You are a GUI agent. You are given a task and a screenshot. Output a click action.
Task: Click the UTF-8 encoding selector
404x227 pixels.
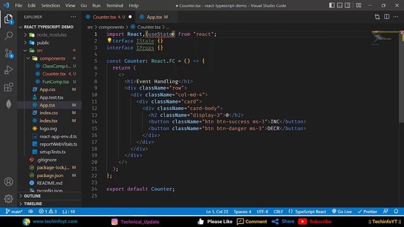[263, 212]
